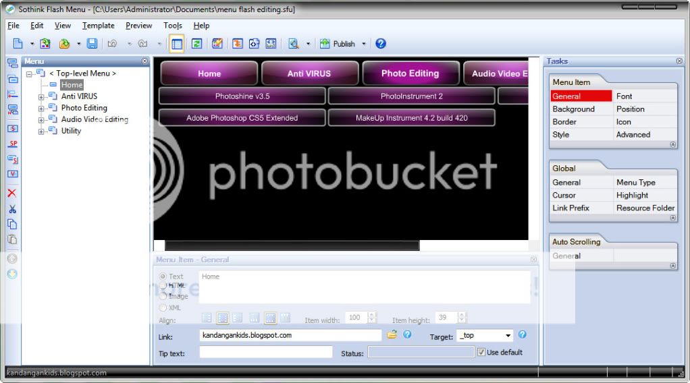Click the help icon beside the Target dropdown

[523, 334]
